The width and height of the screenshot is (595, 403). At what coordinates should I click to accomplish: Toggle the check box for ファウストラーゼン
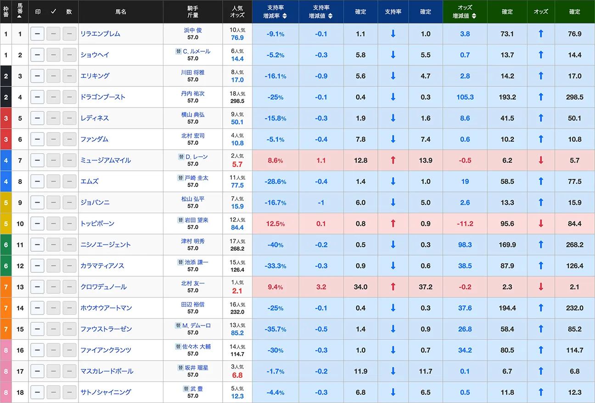[53, 329]
